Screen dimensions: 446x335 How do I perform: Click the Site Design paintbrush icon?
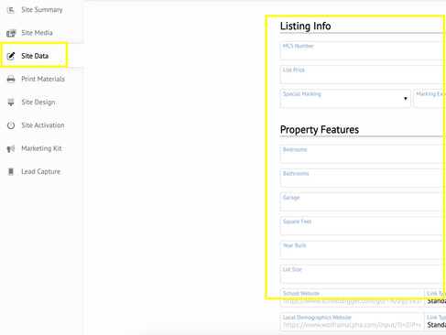pyautogui.click(x=11, y=103)
